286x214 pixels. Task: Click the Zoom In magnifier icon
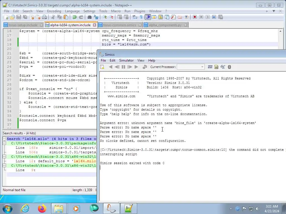pyautogui.click(x=105, y=17)
